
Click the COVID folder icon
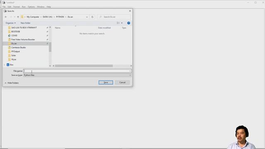pyautogui.click(x=9, y=36)
